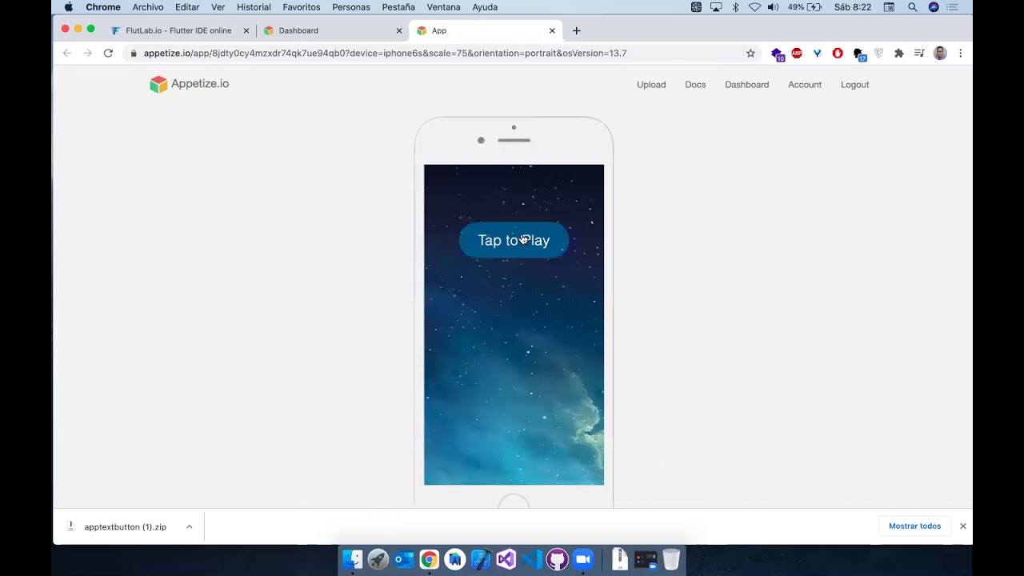Launch Visual Studio Code from the Dock
The width and height of the screenshot is (1024, 576).
[x=532, y=559]
